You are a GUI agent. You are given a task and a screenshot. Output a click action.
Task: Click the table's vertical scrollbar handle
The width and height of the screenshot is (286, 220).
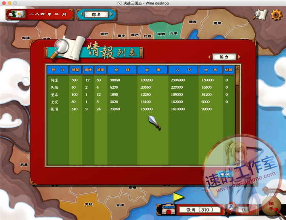pos(237,76)
